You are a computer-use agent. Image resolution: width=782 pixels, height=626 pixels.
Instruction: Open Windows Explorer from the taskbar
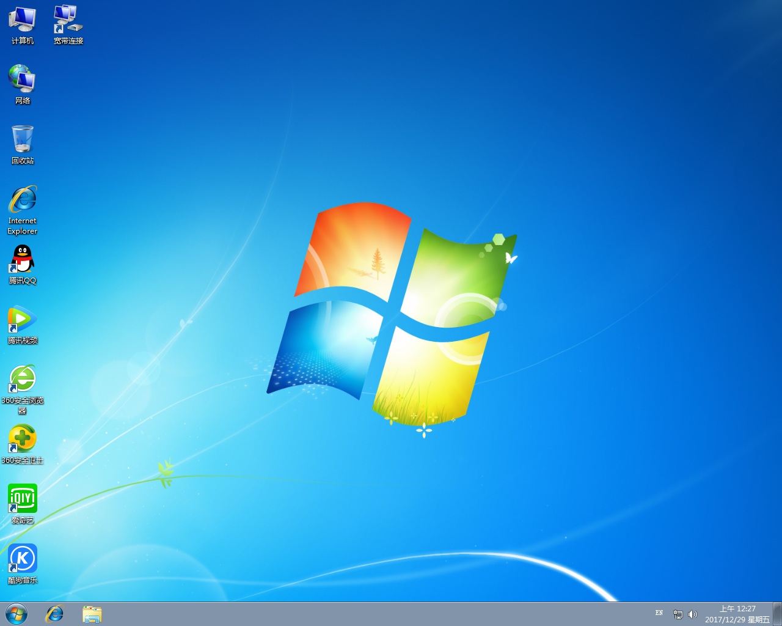point(92,614)
